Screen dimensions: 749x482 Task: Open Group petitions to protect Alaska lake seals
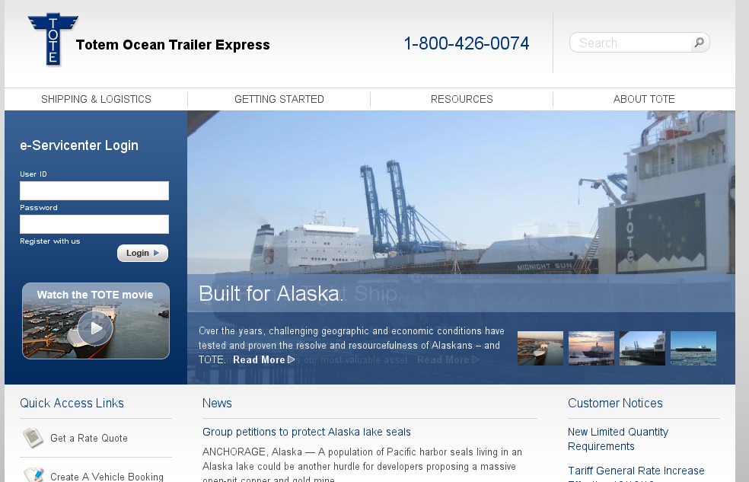[306, 432]
